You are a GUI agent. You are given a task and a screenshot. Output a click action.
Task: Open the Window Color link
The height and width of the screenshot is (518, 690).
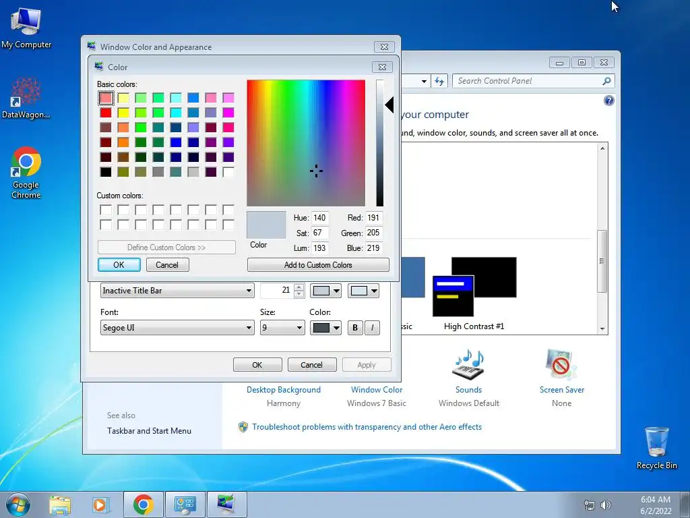pos(377,390)
